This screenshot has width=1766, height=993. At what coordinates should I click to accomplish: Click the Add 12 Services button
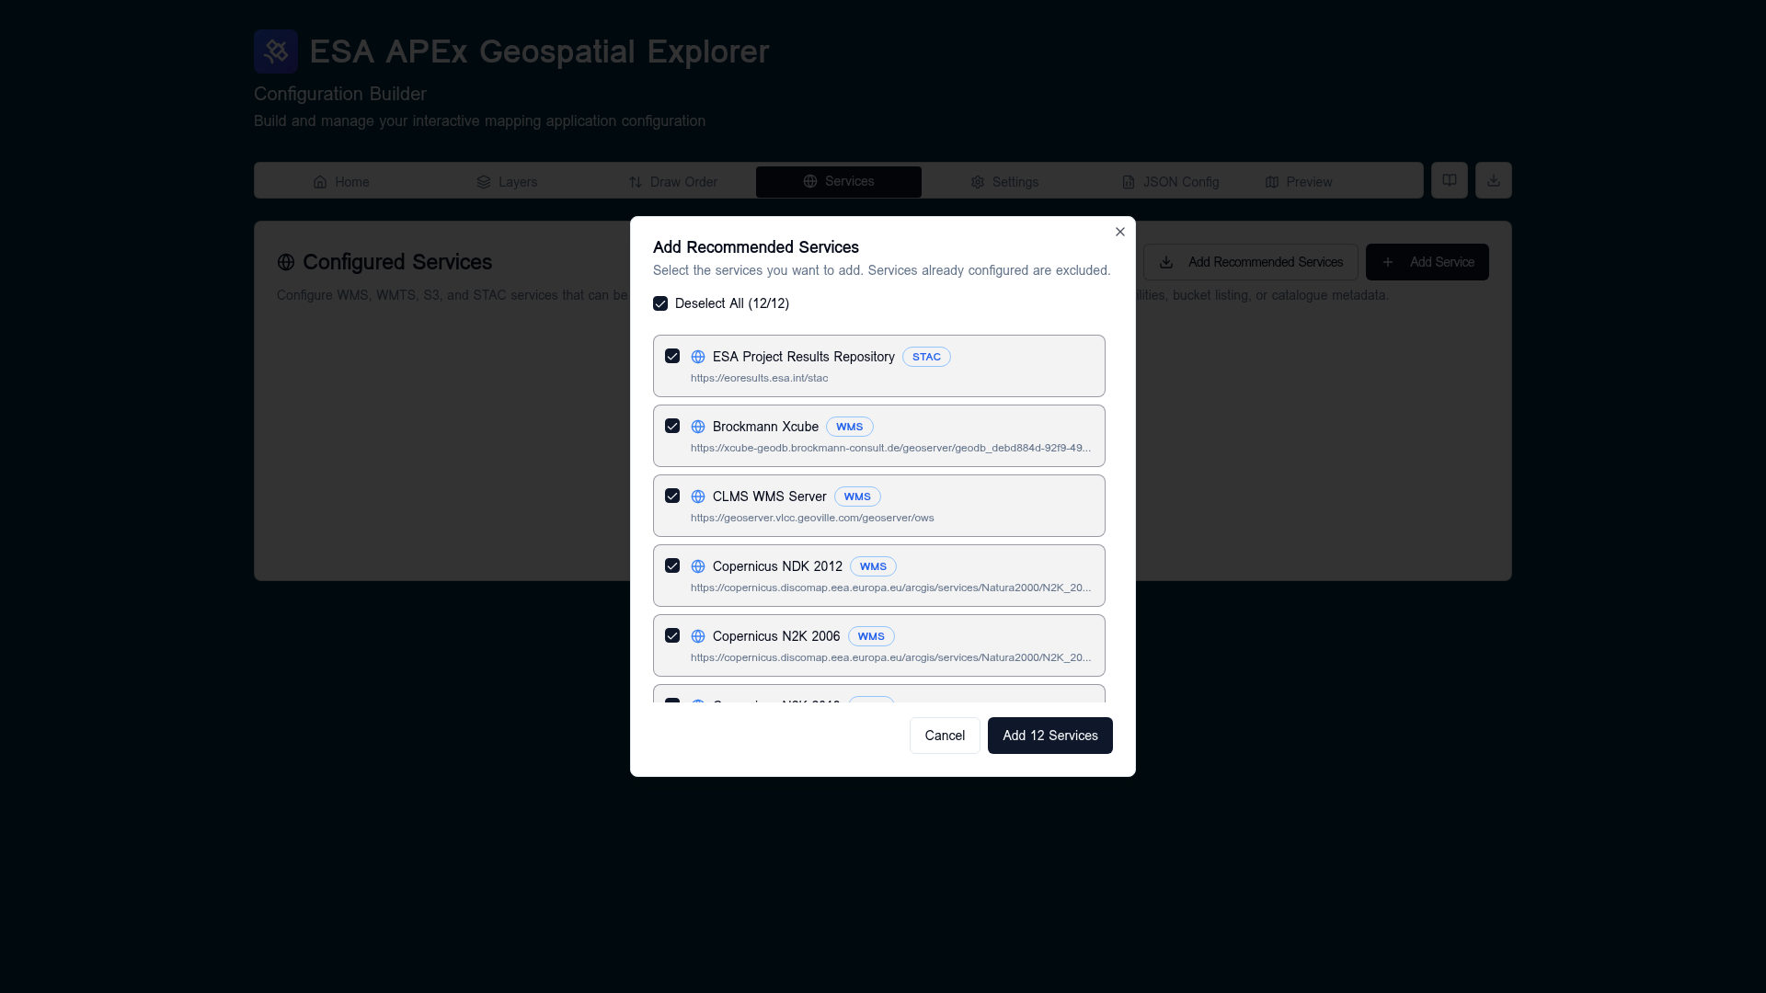(x=1050, y=736)
